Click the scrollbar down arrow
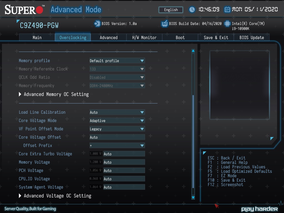The width and height of the screenshot is (284, 213). pyautogui.click(x=193, y=197)
